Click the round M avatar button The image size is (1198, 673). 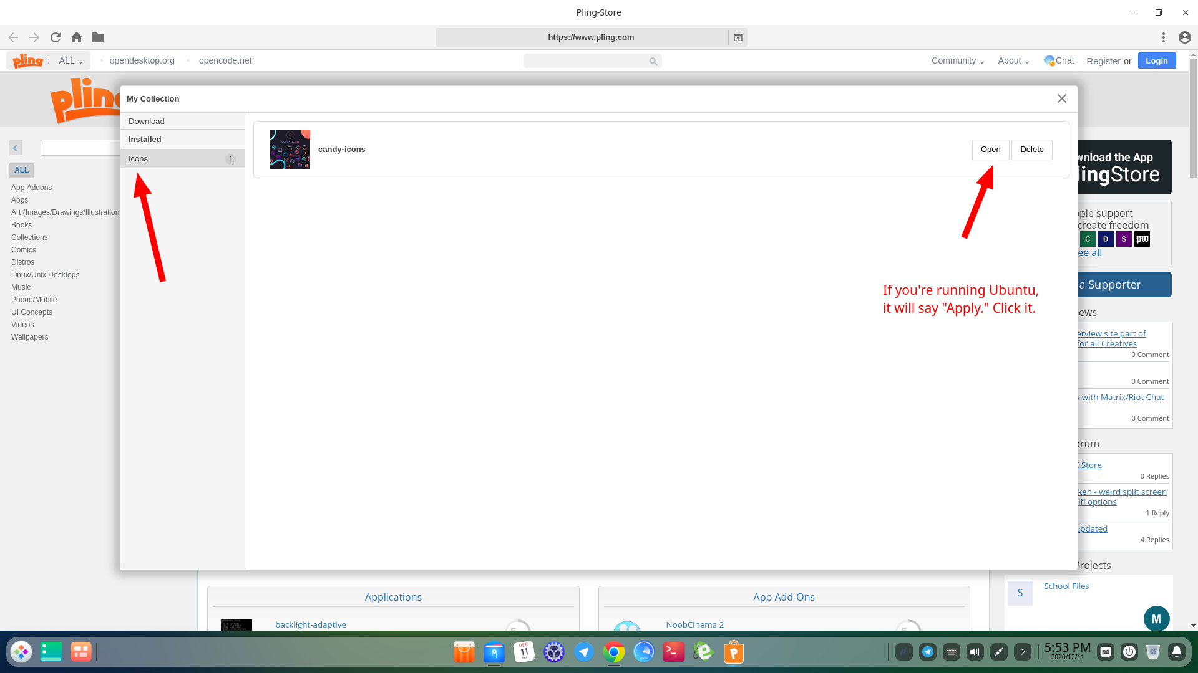point(1156,619)
